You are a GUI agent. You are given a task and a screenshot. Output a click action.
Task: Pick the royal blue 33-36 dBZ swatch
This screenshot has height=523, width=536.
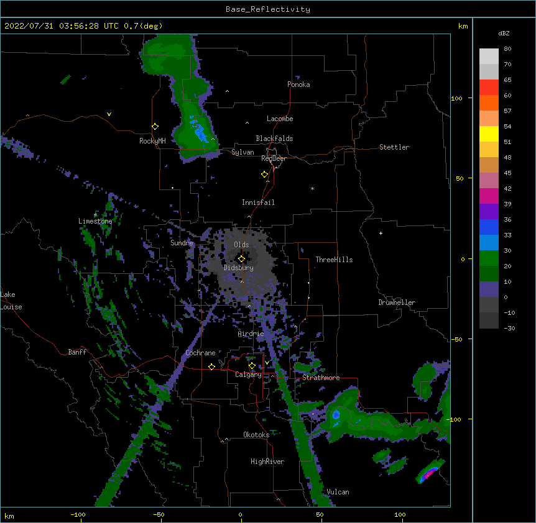pyautogui.click(x=489, y=227)
